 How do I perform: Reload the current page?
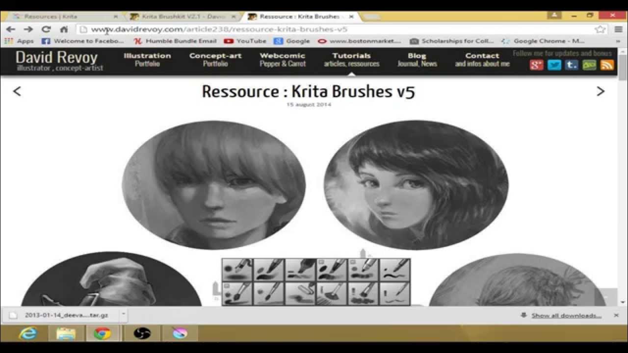(x=46, y=29)
